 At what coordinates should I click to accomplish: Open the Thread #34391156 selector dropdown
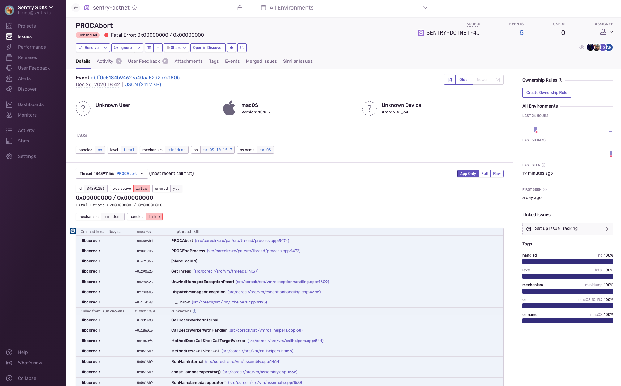[x=112, y=174]
